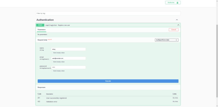The width and height of the screenshot is (218, 107).
Task: Click the /api/register path text
Action: click(x=51, y=25)
